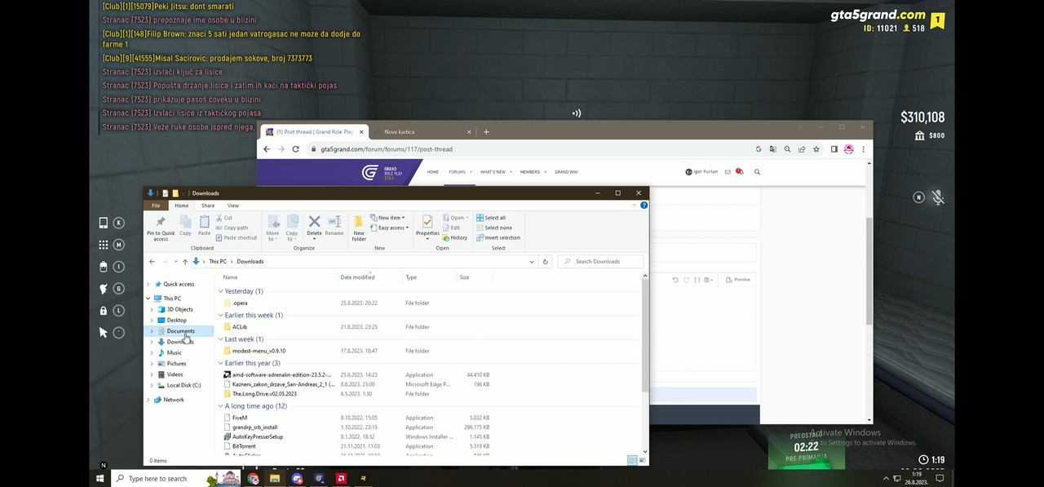Open Properties with the checkmark icon
The image size is (1044, 487).
click(427, 227)
